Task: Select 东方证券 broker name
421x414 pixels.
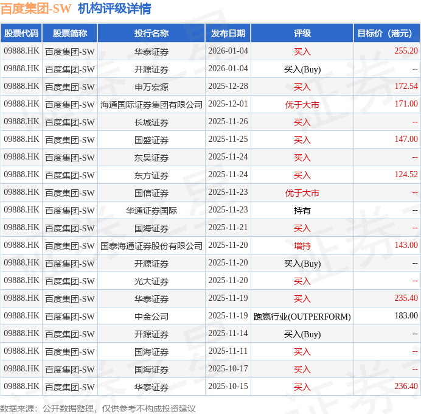Action: [151, 175]
